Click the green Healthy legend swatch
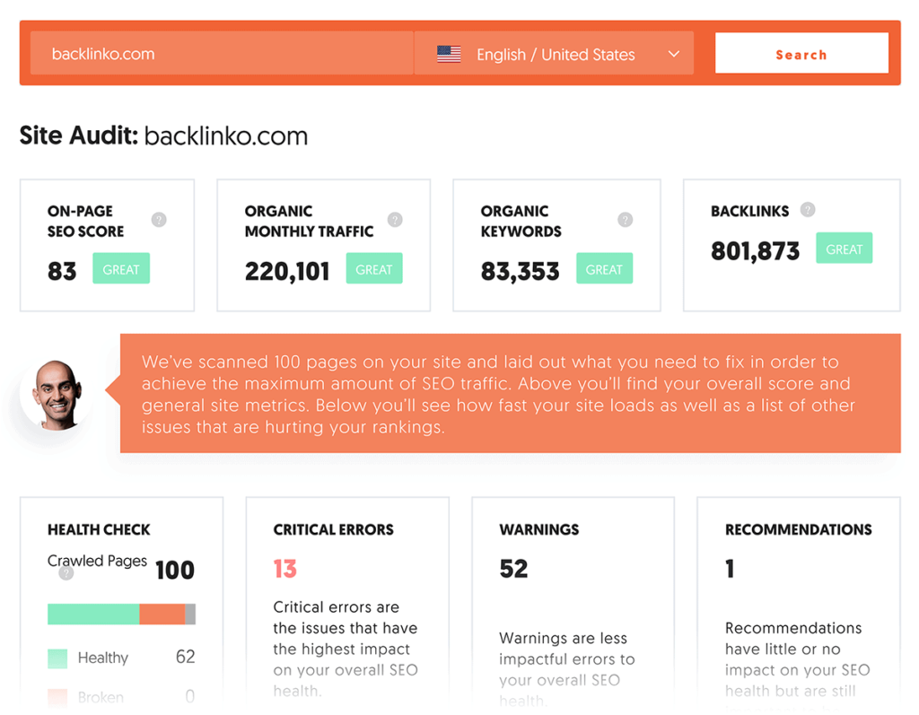This screenshot has width=919, height=715. (x=57, y=658)
